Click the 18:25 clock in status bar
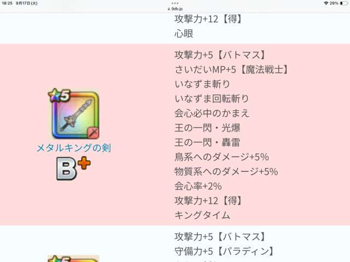Screen dimensions: 350x262 pyautogui.click(x=7, y=3)
